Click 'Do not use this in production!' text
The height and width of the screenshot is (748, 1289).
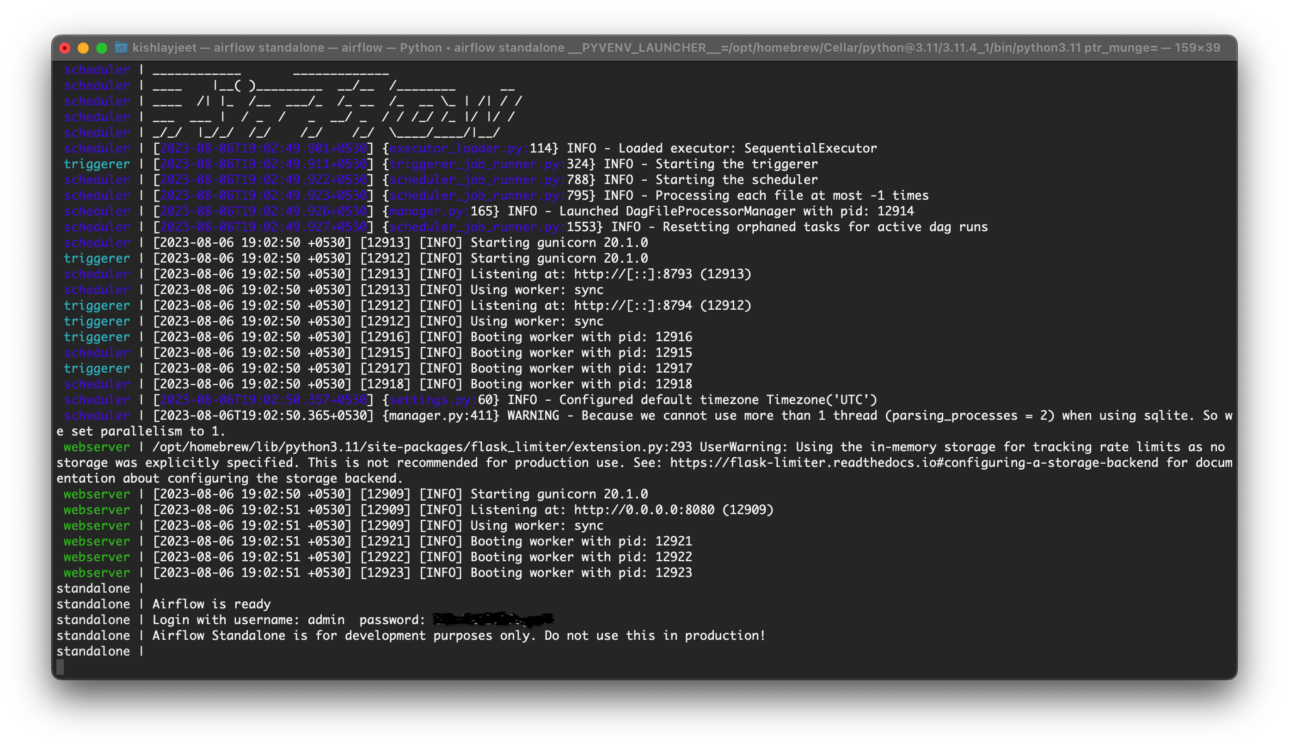pos(654,636)
